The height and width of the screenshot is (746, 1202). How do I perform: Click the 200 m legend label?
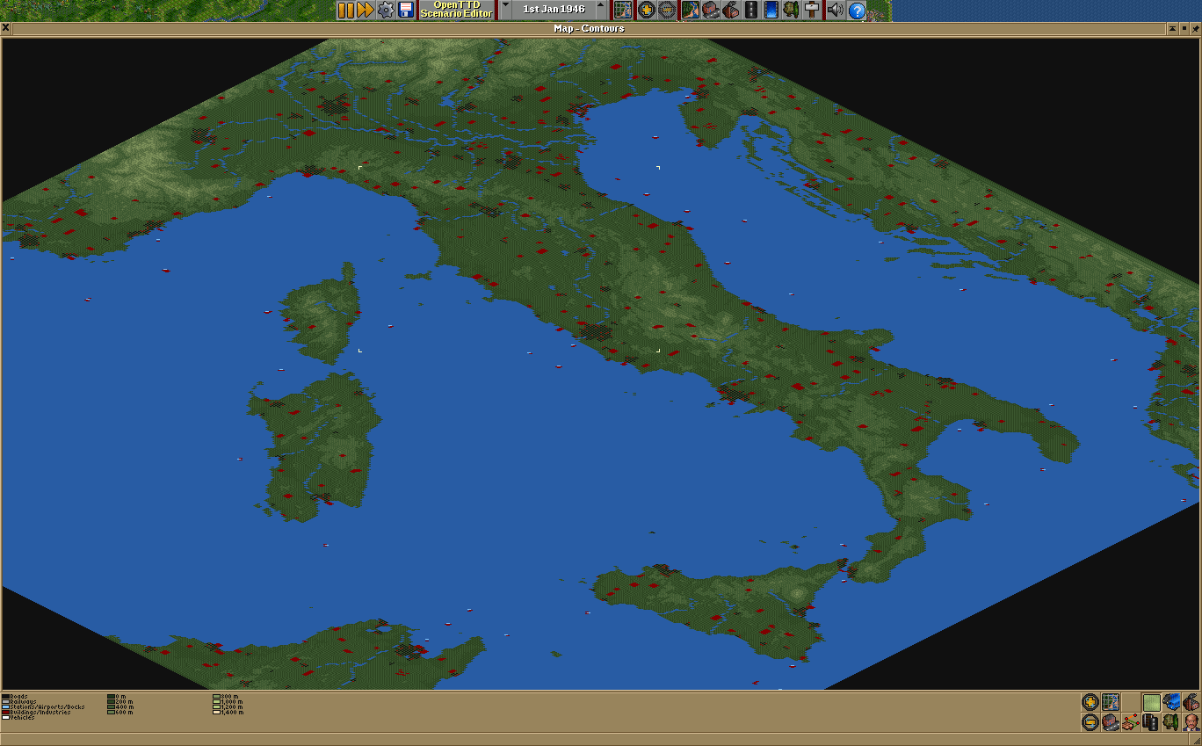click(x=124, y=702)
